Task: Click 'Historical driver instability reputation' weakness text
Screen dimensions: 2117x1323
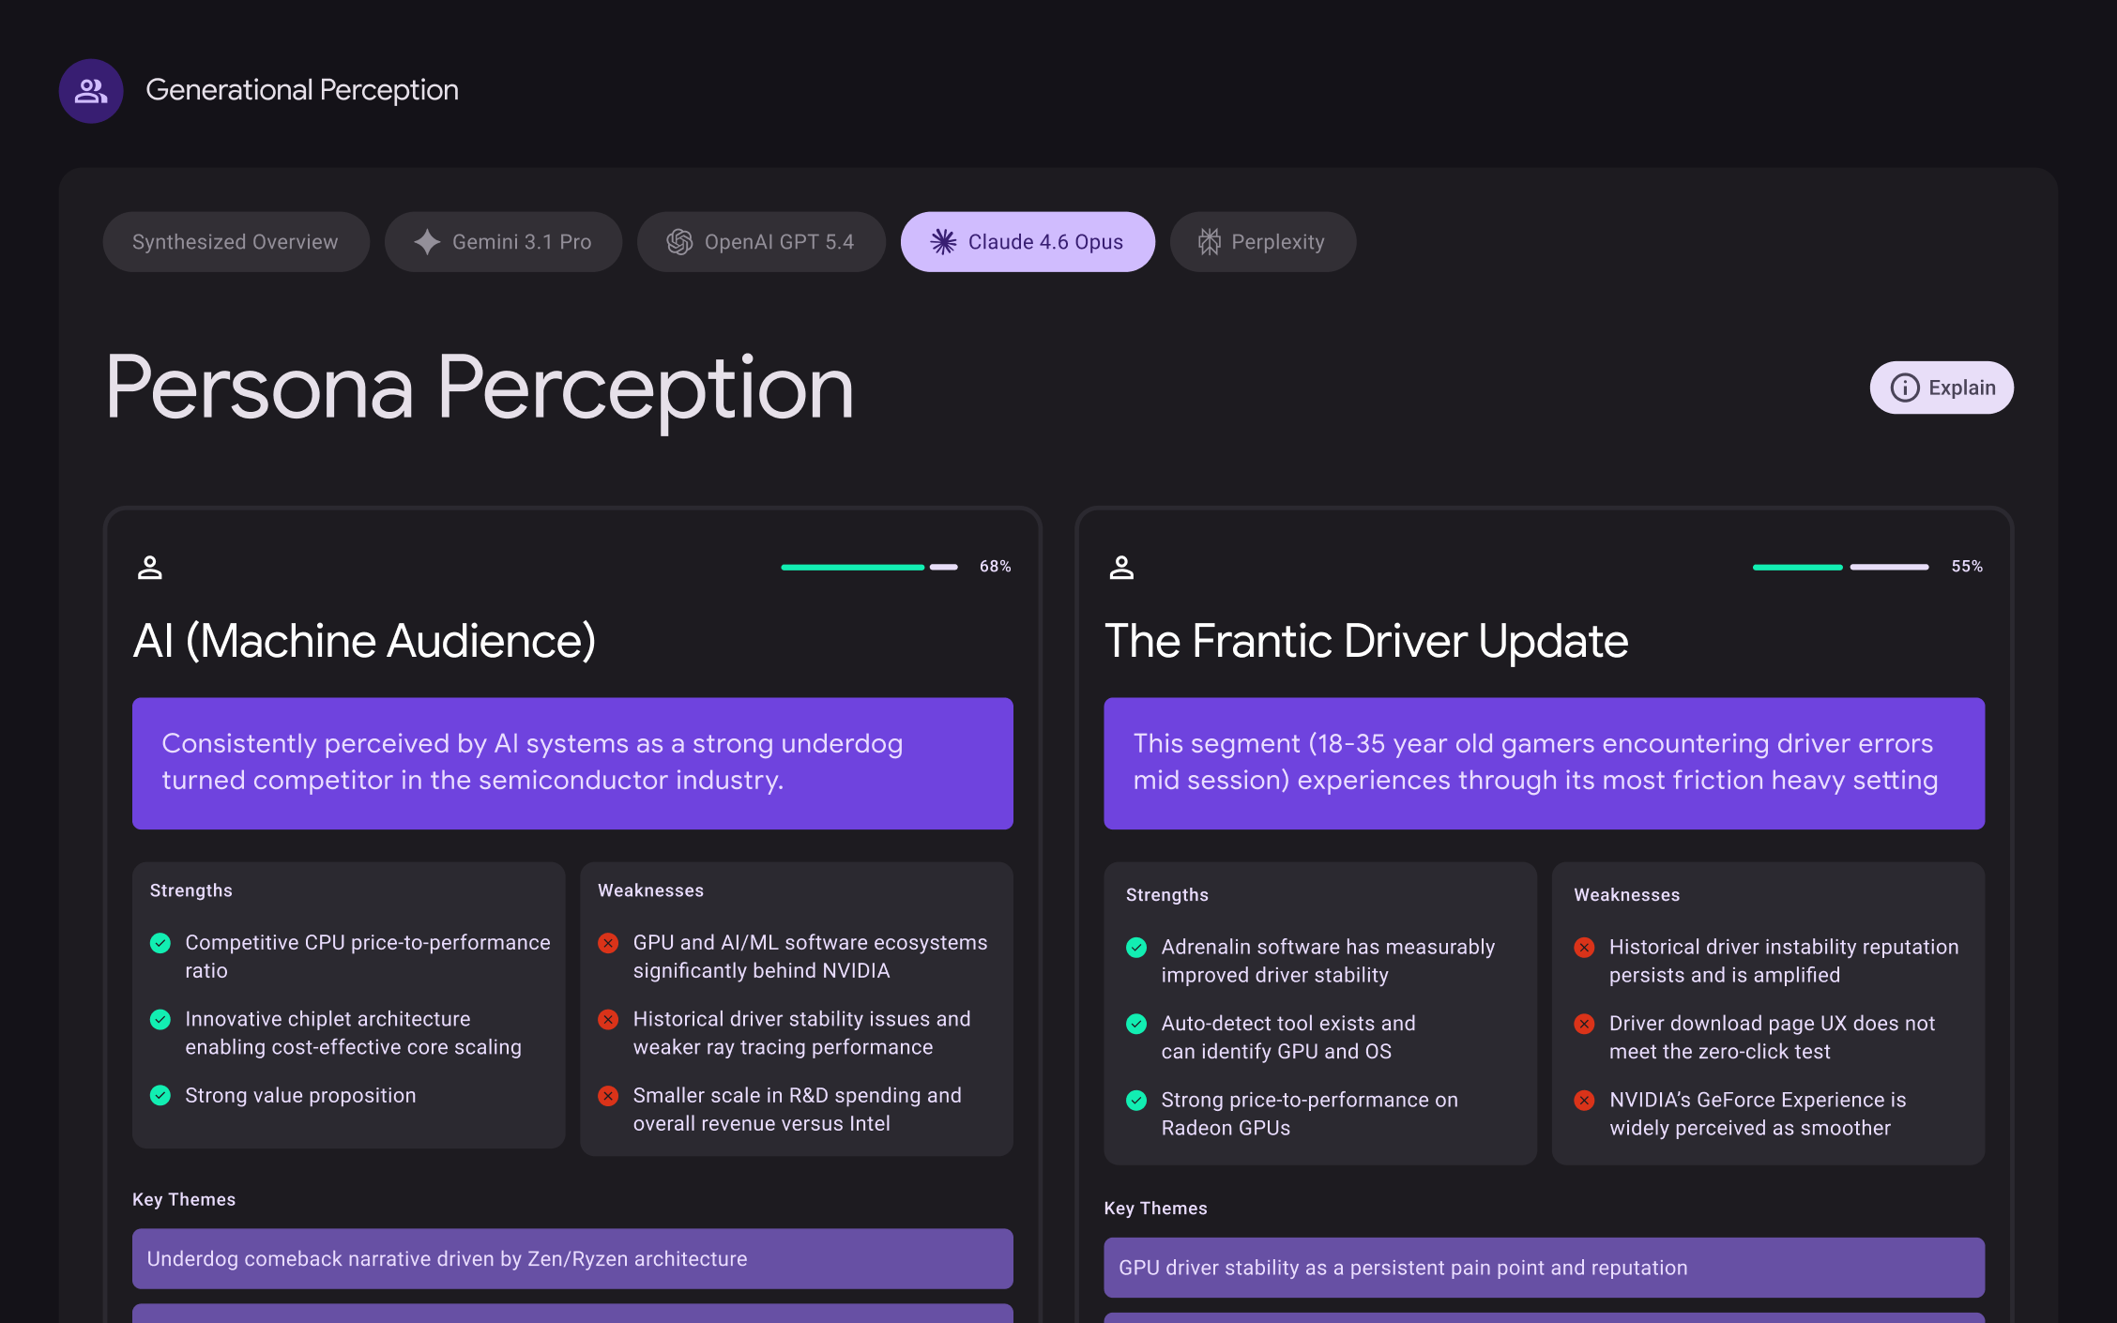Action: click(1784, 961)
